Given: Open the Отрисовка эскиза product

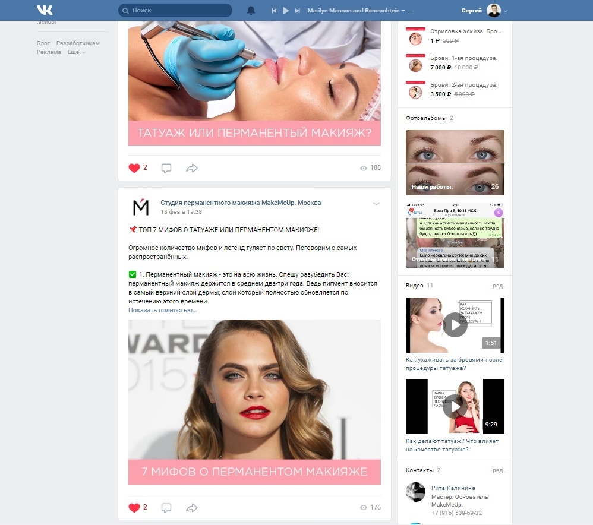Looking at the screenshot, I should pos(466,31).
